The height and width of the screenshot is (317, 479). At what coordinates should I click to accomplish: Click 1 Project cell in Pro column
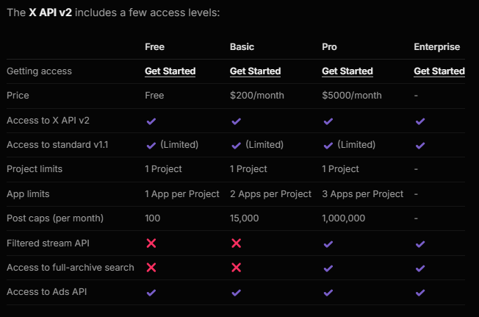[x=340, y=169]
